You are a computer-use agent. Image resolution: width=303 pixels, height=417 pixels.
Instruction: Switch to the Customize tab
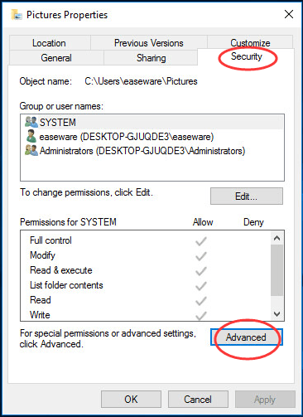coord(250,42)
